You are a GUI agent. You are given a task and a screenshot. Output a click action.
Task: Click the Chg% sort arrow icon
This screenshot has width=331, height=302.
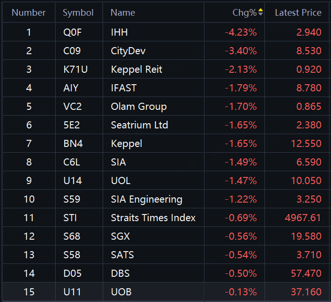pyautogui.click(x=260, y=13)
